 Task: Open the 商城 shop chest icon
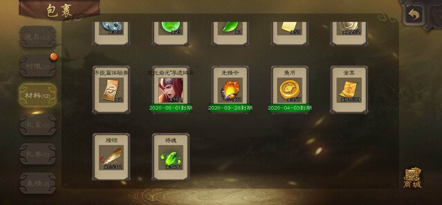click(412, 178)
